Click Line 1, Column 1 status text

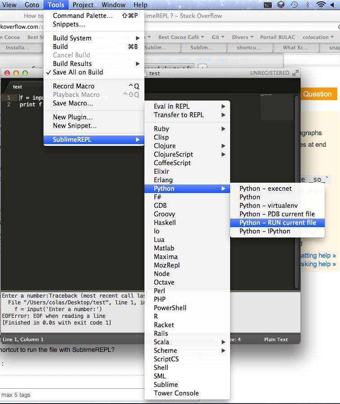point(23,339)
